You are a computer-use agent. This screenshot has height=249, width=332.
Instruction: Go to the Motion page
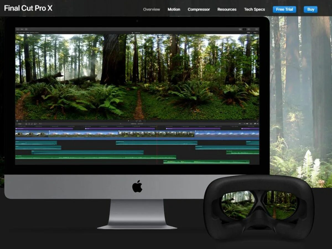[x=174, y=9]
